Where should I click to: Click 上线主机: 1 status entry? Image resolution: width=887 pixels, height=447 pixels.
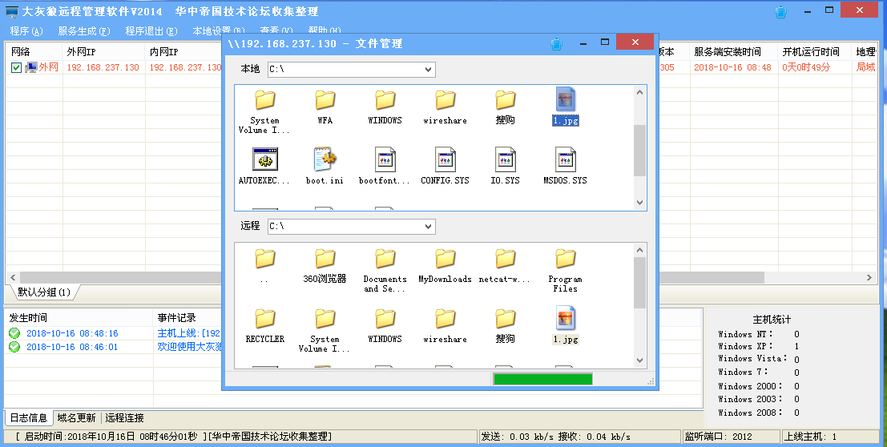tap(831, 437)
